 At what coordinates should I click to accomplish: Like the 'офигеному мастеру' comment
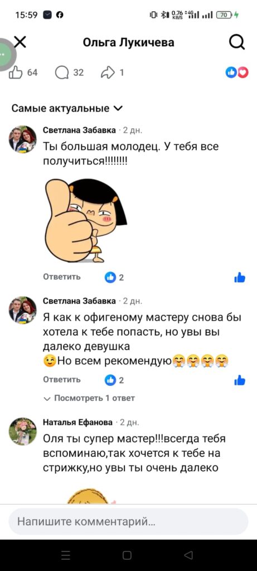240,380
